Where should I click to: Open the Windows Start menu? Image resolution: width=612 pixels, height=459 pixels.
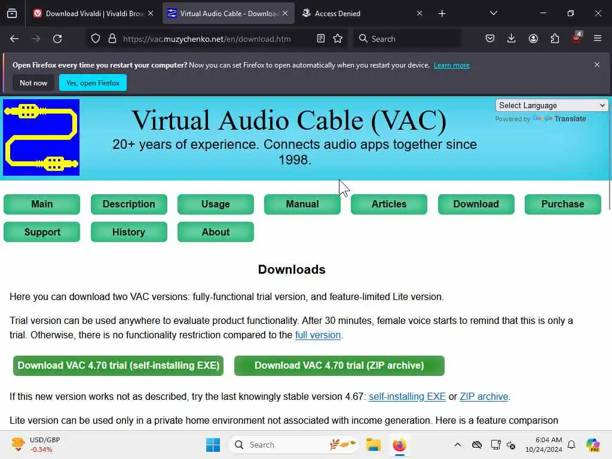(213, 445)
